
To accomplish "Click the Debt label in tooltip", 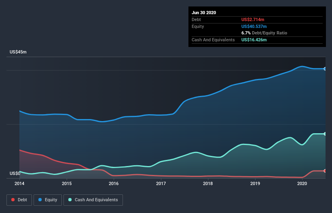I will click(196, 19).
